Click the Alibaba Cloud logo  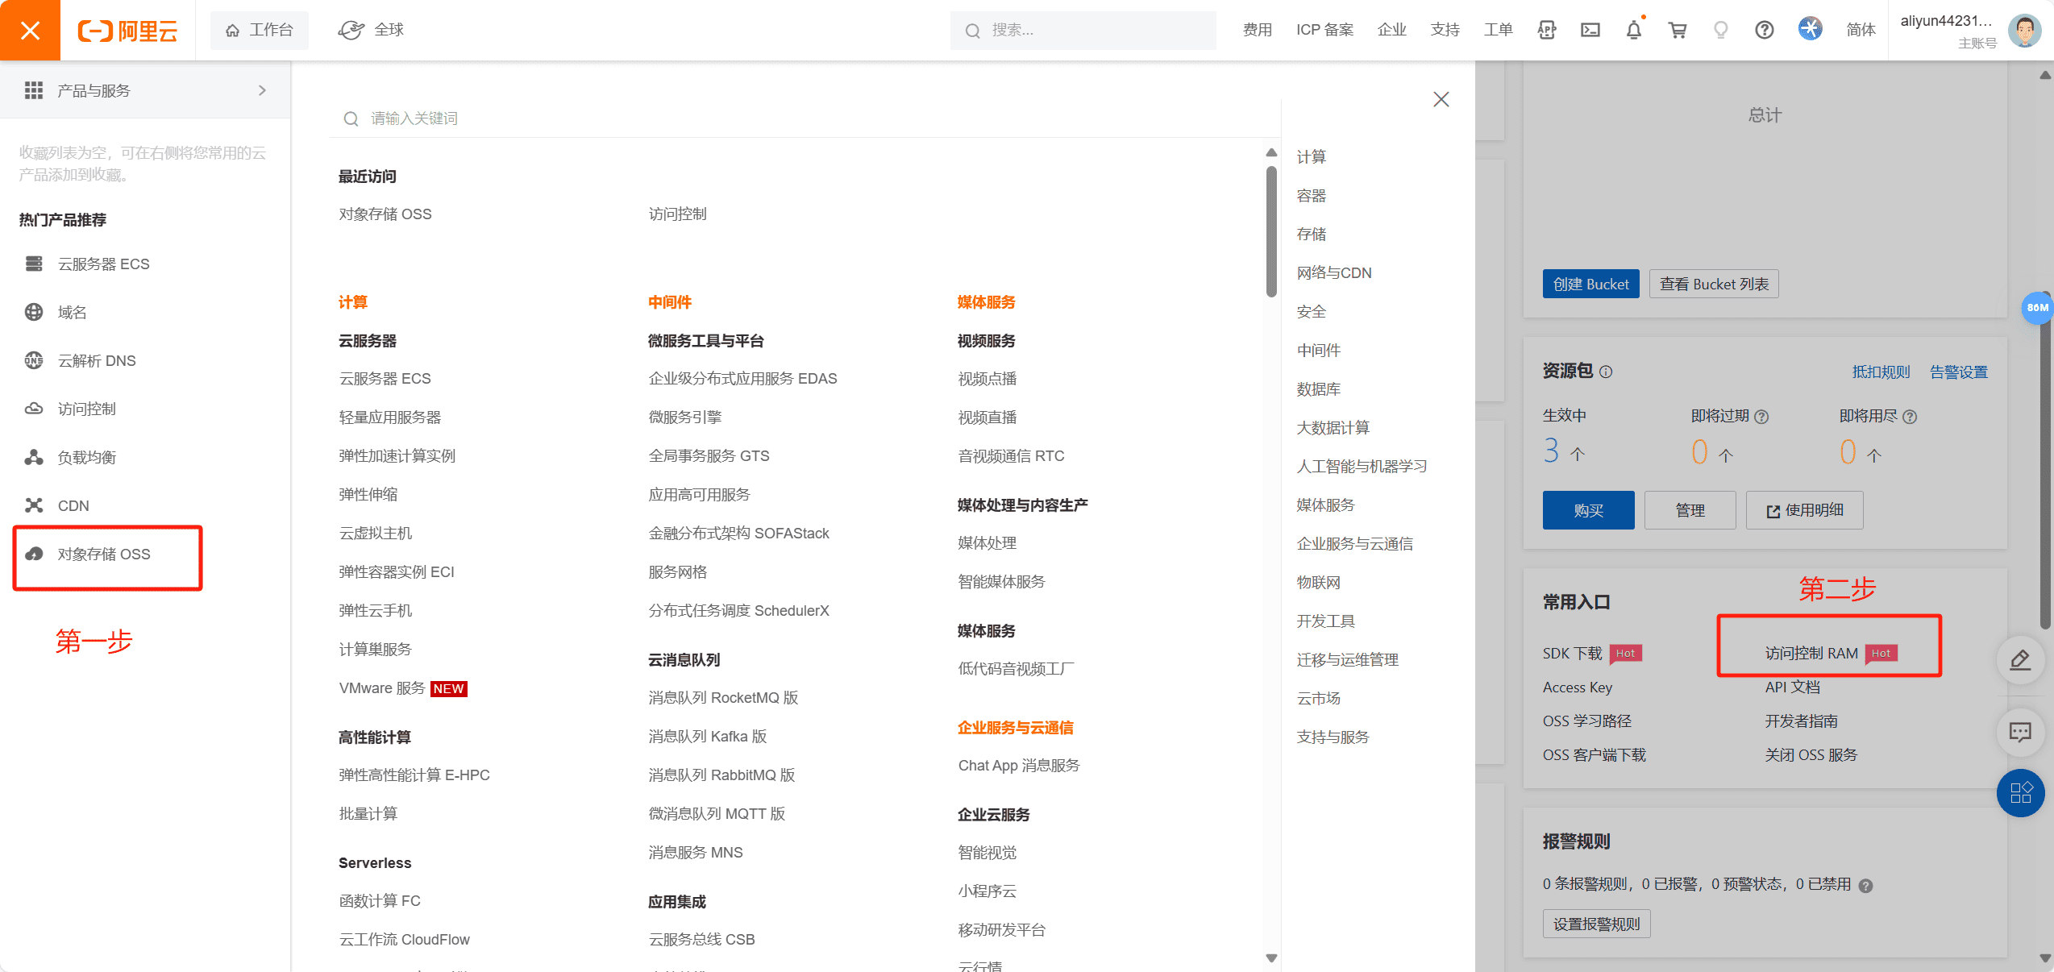click(127, 31)
